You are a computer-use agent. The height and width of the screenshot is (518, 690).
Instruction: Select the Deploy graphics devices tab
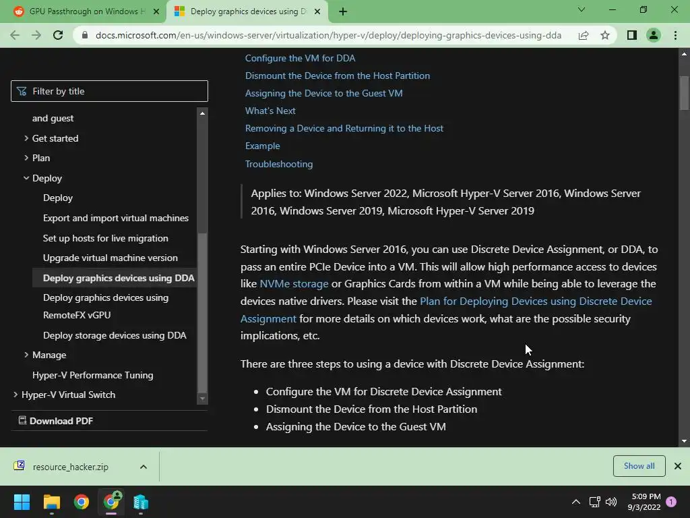pyautogui.click(x=247, y=11)
